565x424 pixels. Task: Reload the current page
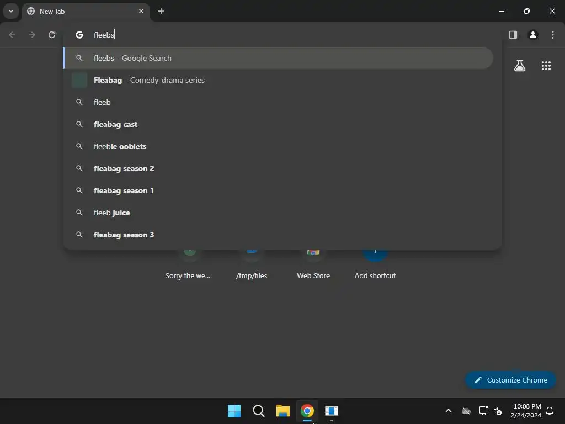point(52,35)
